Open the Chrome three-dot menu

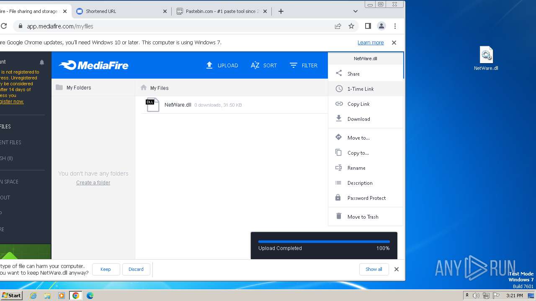point(395,26)
